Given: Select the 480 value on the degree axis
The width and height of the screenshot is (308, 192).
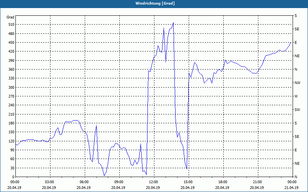Looking at the screenshot, I should (x=11, y=33).
